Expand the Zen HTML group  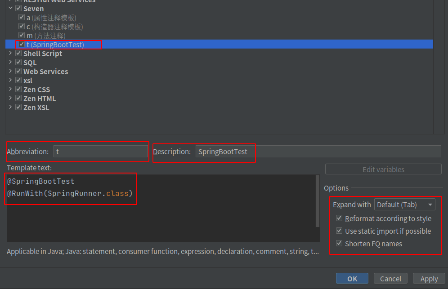pyautogui.click(x=11, y=98)
